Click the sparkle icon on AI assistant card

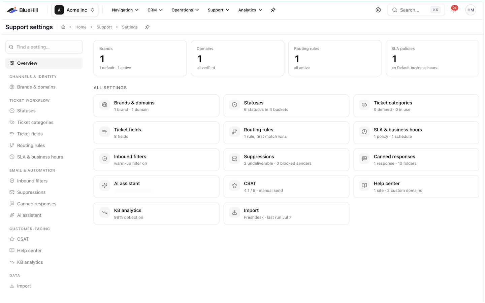pyautogui.click(x=105, y=186)
